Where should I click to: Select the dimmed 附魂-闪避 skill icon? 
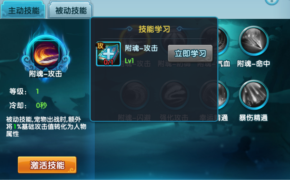coord(135,95)
